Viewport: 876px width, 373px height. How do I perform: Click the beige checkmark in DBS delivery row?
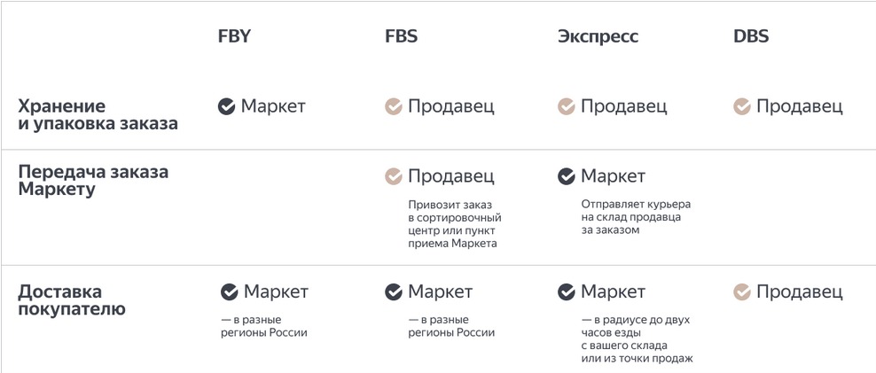click(x=742, y=291)
